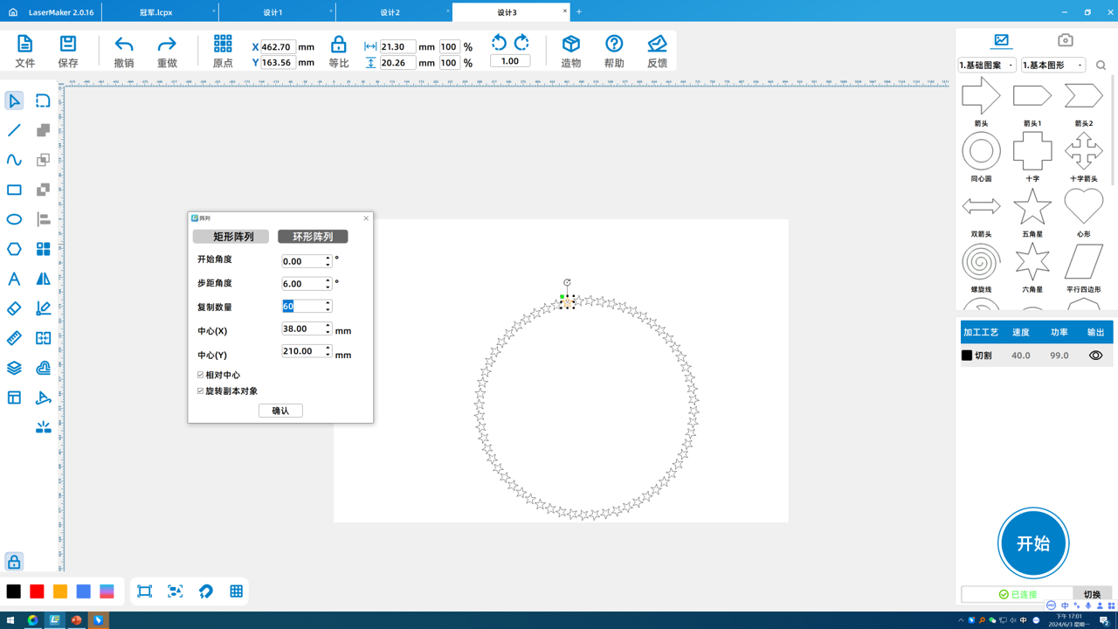Image resolution: width=1118 pixels, height=629 pixels.
Task: Toggle output visibility eye for 切割 layer
Action: pyautogui.click(x=1095, y=356)
